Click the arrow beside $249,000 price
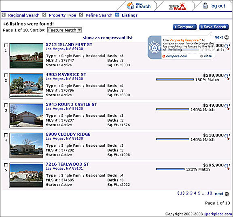The image size is (233, 217). click(229, 105)
